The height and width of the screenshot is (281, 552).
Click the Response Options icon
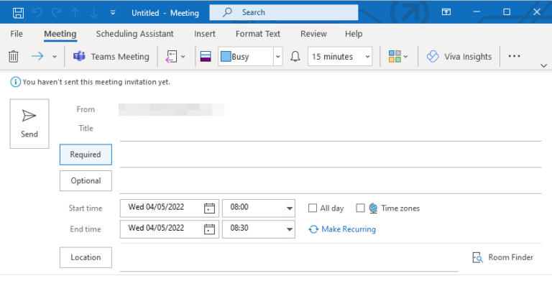(172, 56)
